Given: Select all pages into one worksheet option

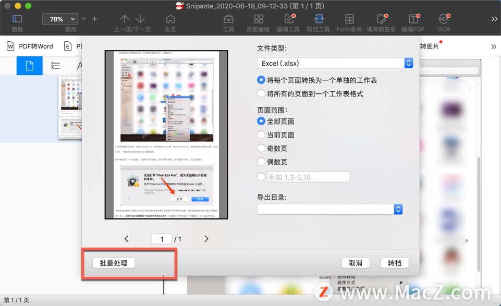Looking at the screenshot, I should (x=261, y=93).
